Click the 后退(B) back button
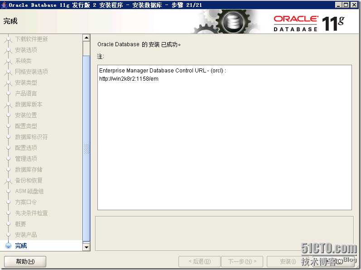 (x=199, y=261)
